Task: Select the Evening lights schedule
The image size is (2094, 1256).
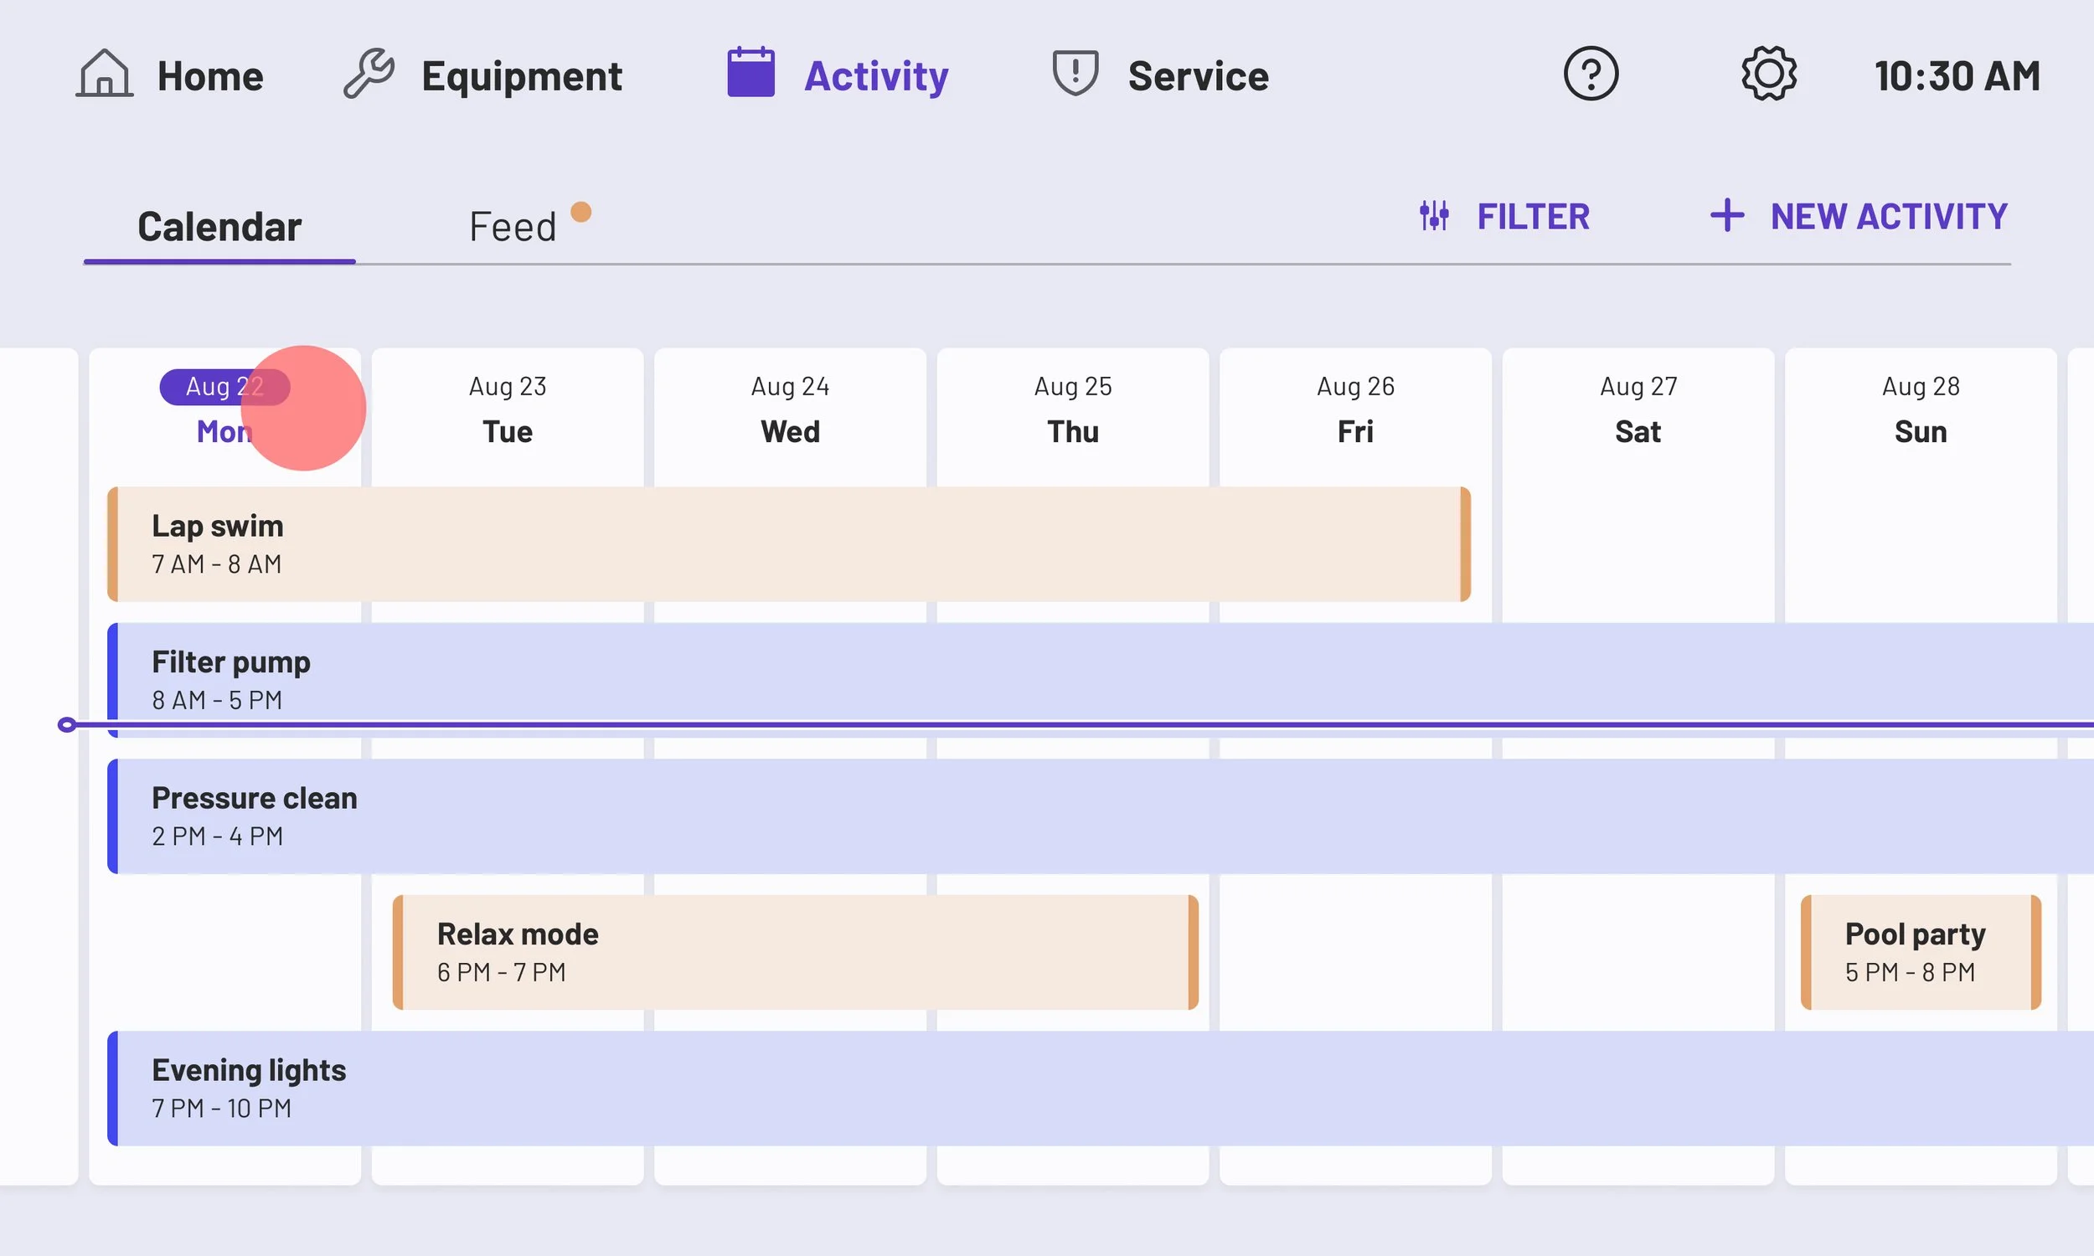Action: coord(1101,1089)
